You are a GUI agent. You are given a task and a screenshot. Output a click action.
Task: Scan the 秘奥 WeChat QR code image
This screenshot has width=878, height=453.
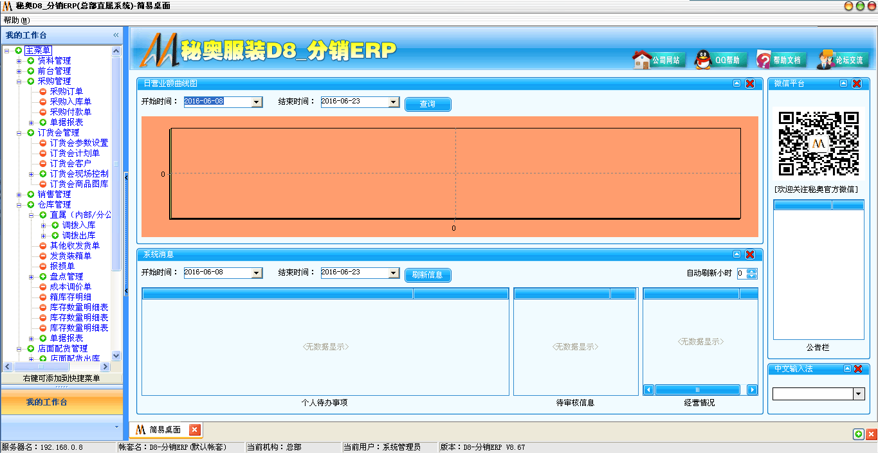tap(818, 145)
